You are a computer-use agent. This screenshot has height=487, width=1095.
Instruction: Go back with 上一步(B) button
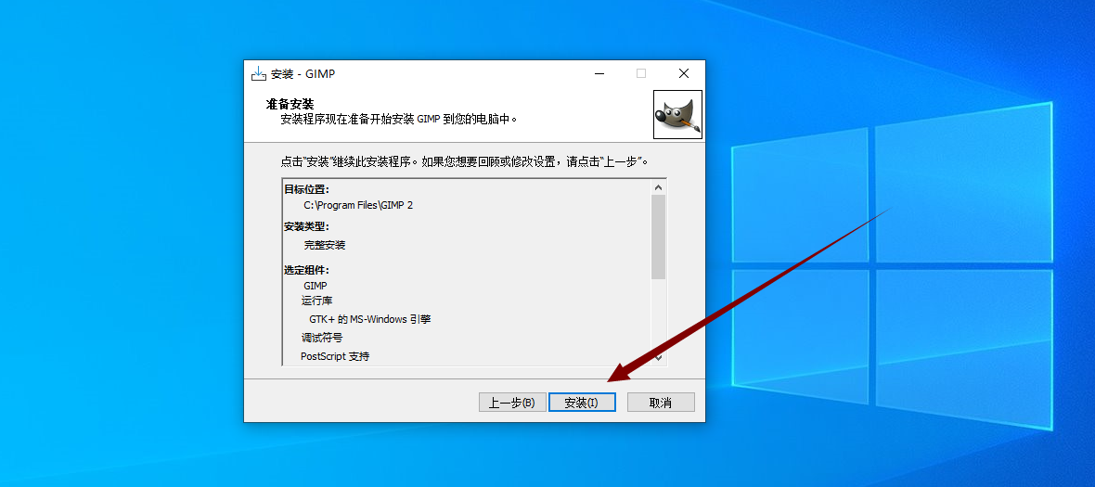512,403
